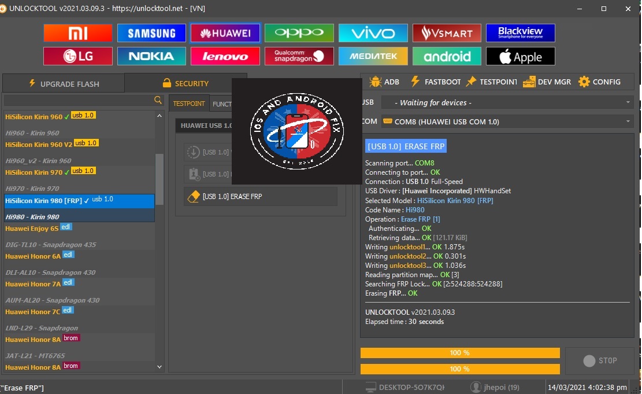Select the MediaTek brand tile

373,56
